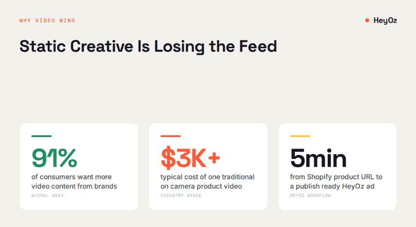Screen dimensions: 416x227
Task: Click the percent sign in 91%
Action: tap(68, 158)
